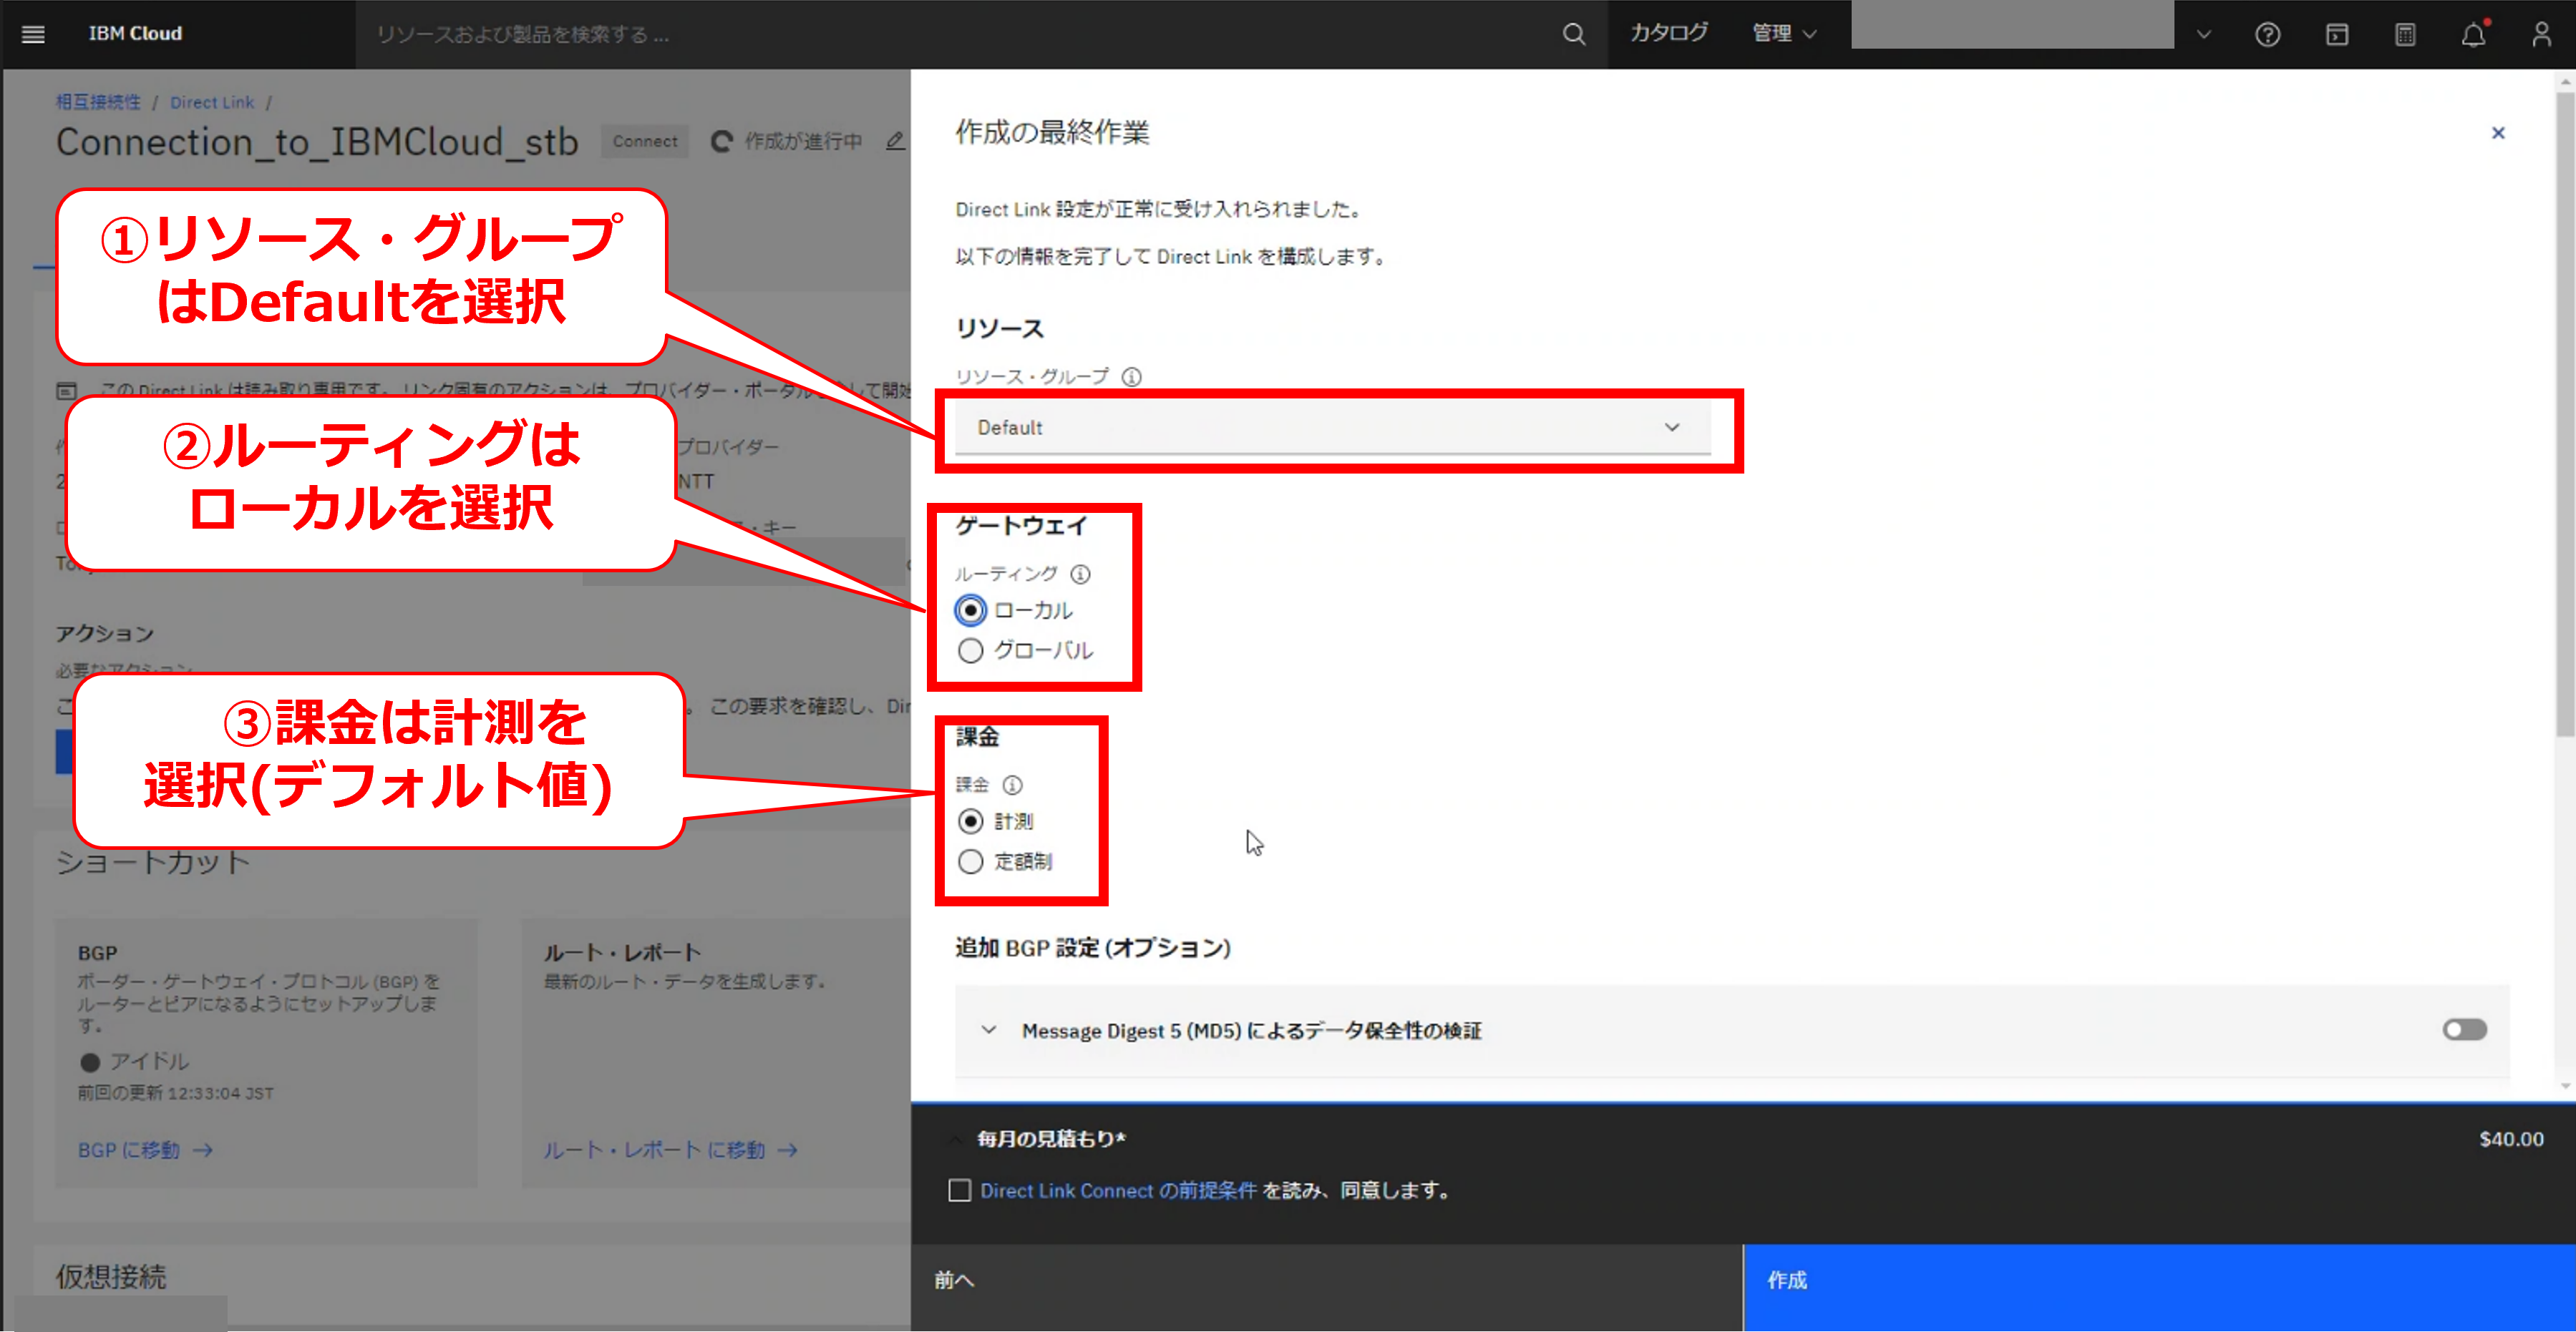
Task: Expand the Message Digest 5 section chevron
Action: tap(988, 1029)
